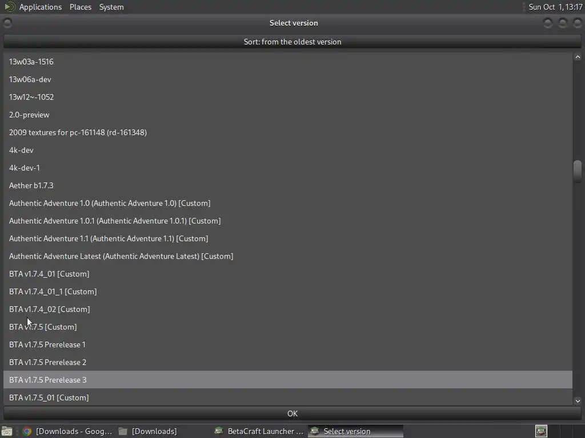Click the Sort: from the oldest version button

pos(292,42)
